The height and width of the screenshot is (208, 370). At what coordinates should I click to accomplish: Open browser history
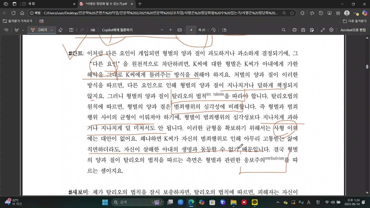[321, 13]
